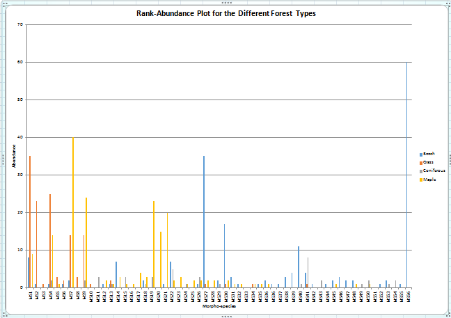The width and height of the screenshot is (451, 318).
Task: Click the MS7 category label on horizontal axis
Action: click(x=71, y=295)
